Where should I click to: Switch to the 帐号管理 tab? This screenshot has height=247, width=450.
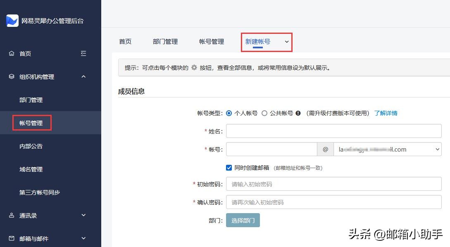tap(212, 41)
